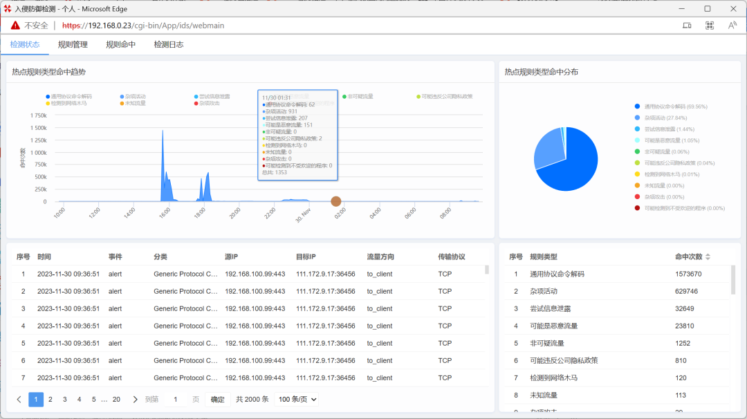The width and height of the screenshot is (747, 419).
Task: Click the app favicon in the title bar
Action: pyautogui.click(x=7, y=8)
